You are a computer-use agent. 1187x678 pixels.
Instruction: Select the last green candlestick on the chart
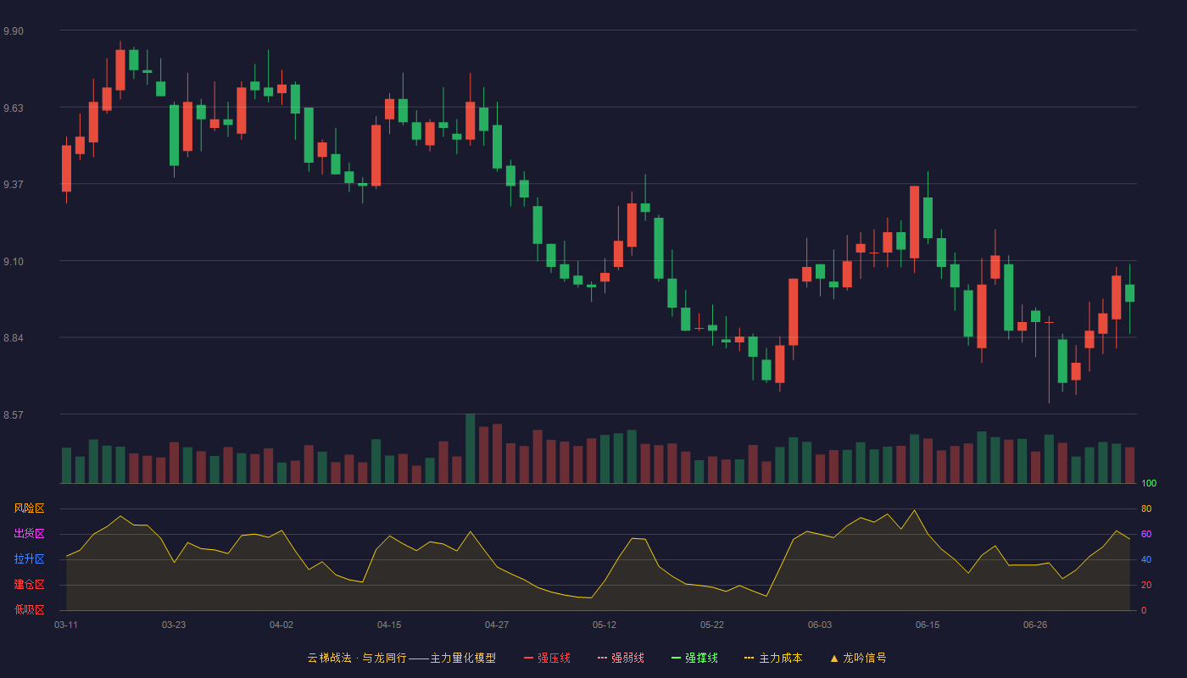(x=1129, y=293)
